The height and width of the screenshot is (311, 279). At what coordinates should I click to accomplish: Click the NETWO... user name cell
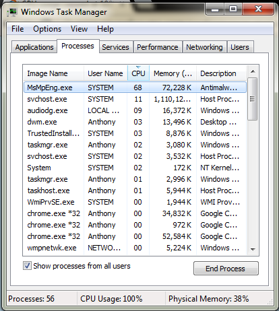(104, 248)
